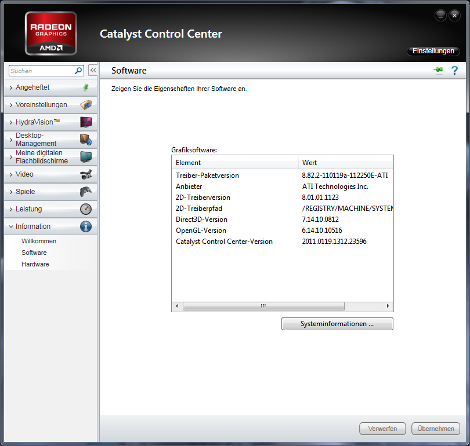Click the Systeminformationen button
Image resolution: width=470 pixels, height=446 pixels.
click(x=337, y=324)
